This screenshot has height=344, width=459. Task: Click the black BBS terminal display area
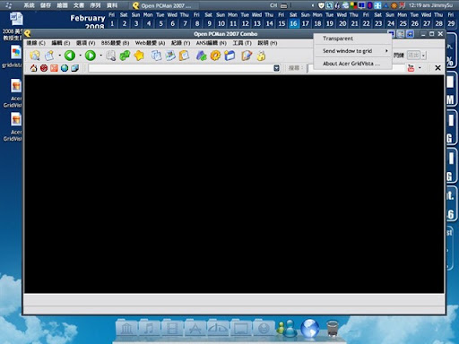tap(234, 184)
